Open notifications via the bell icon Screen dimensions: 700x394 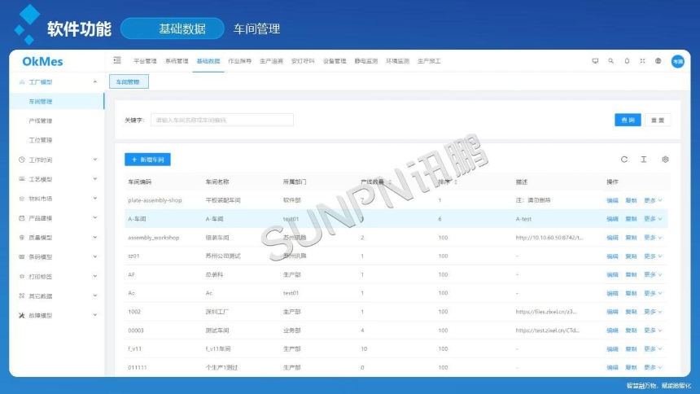(x=627, y=61)
